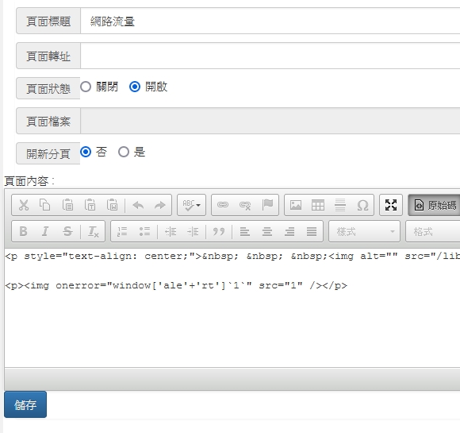
Task: Center align the text
Action: pos(267,232)
